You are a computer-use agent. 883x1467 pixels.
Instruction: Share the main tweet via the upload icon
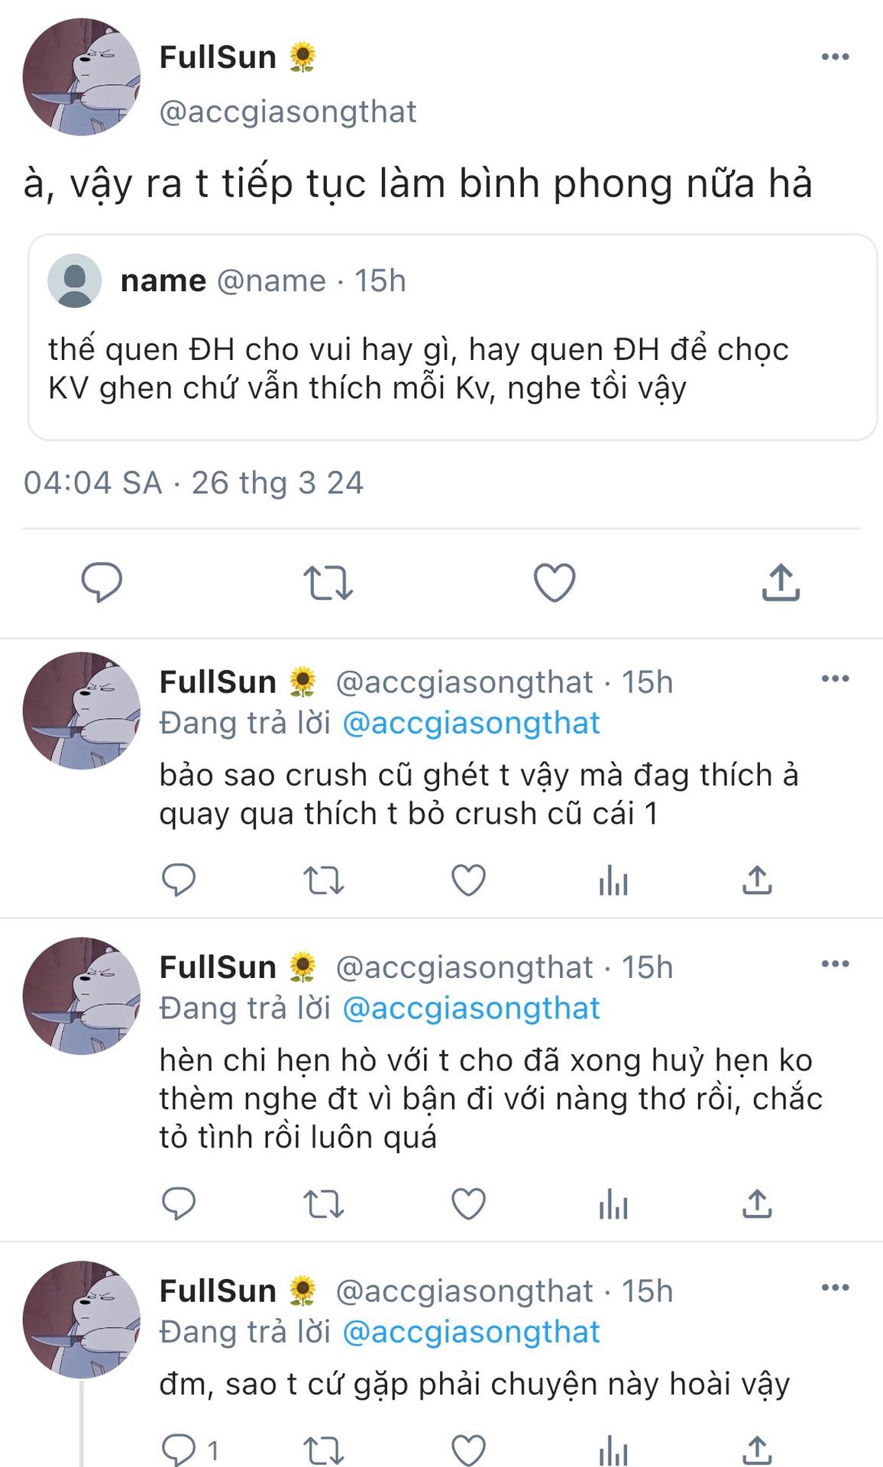pyautogui.click(x=780, y=583)
